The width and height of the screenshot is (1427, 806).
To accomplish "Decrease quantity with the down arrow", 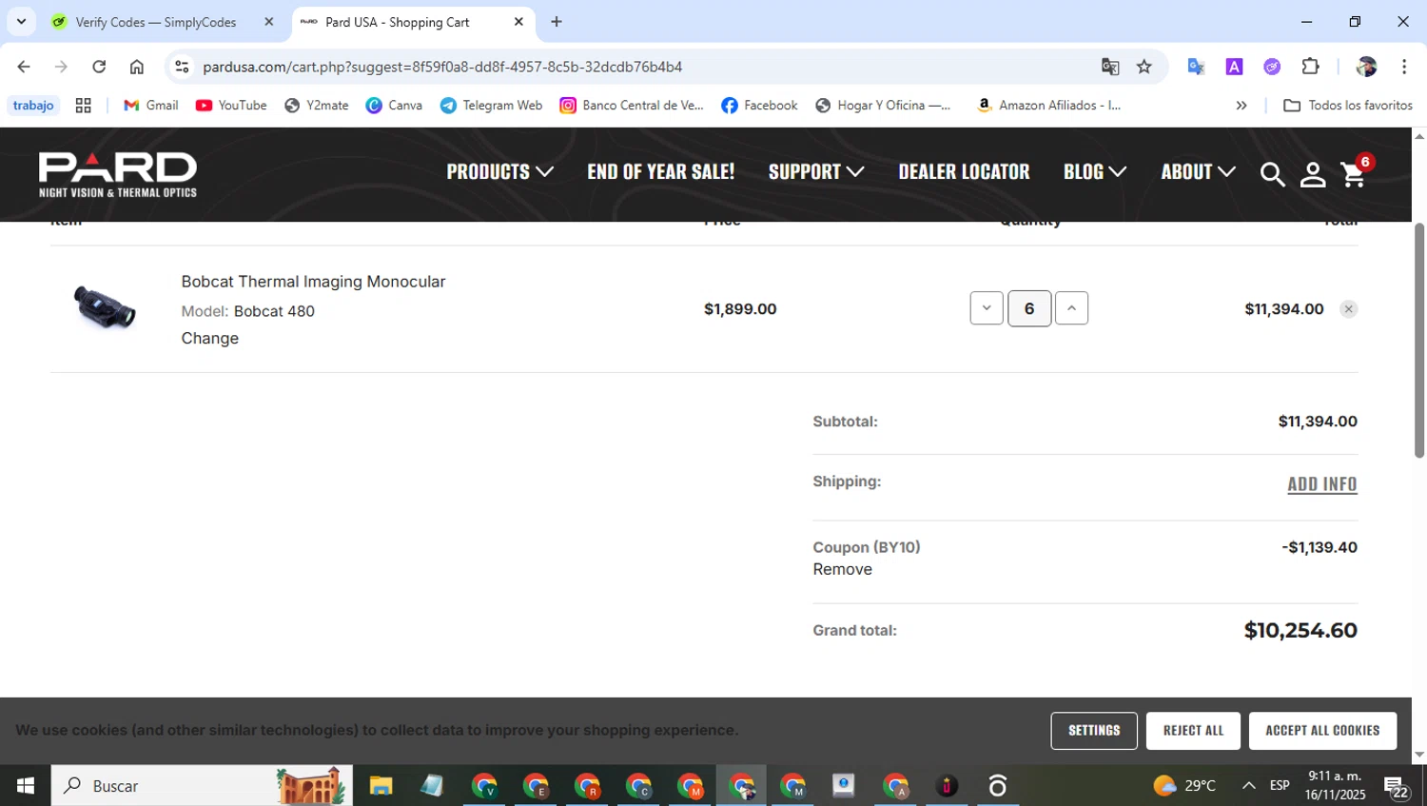I will pyautogui.click(x=987, y=308).
